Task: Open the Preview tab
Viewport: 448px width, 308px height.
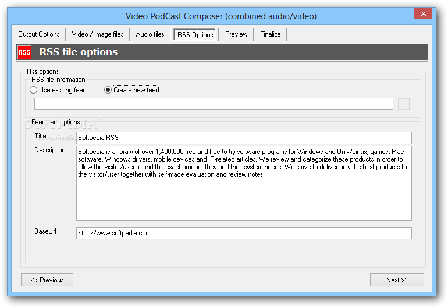Action: pos(236,34)
